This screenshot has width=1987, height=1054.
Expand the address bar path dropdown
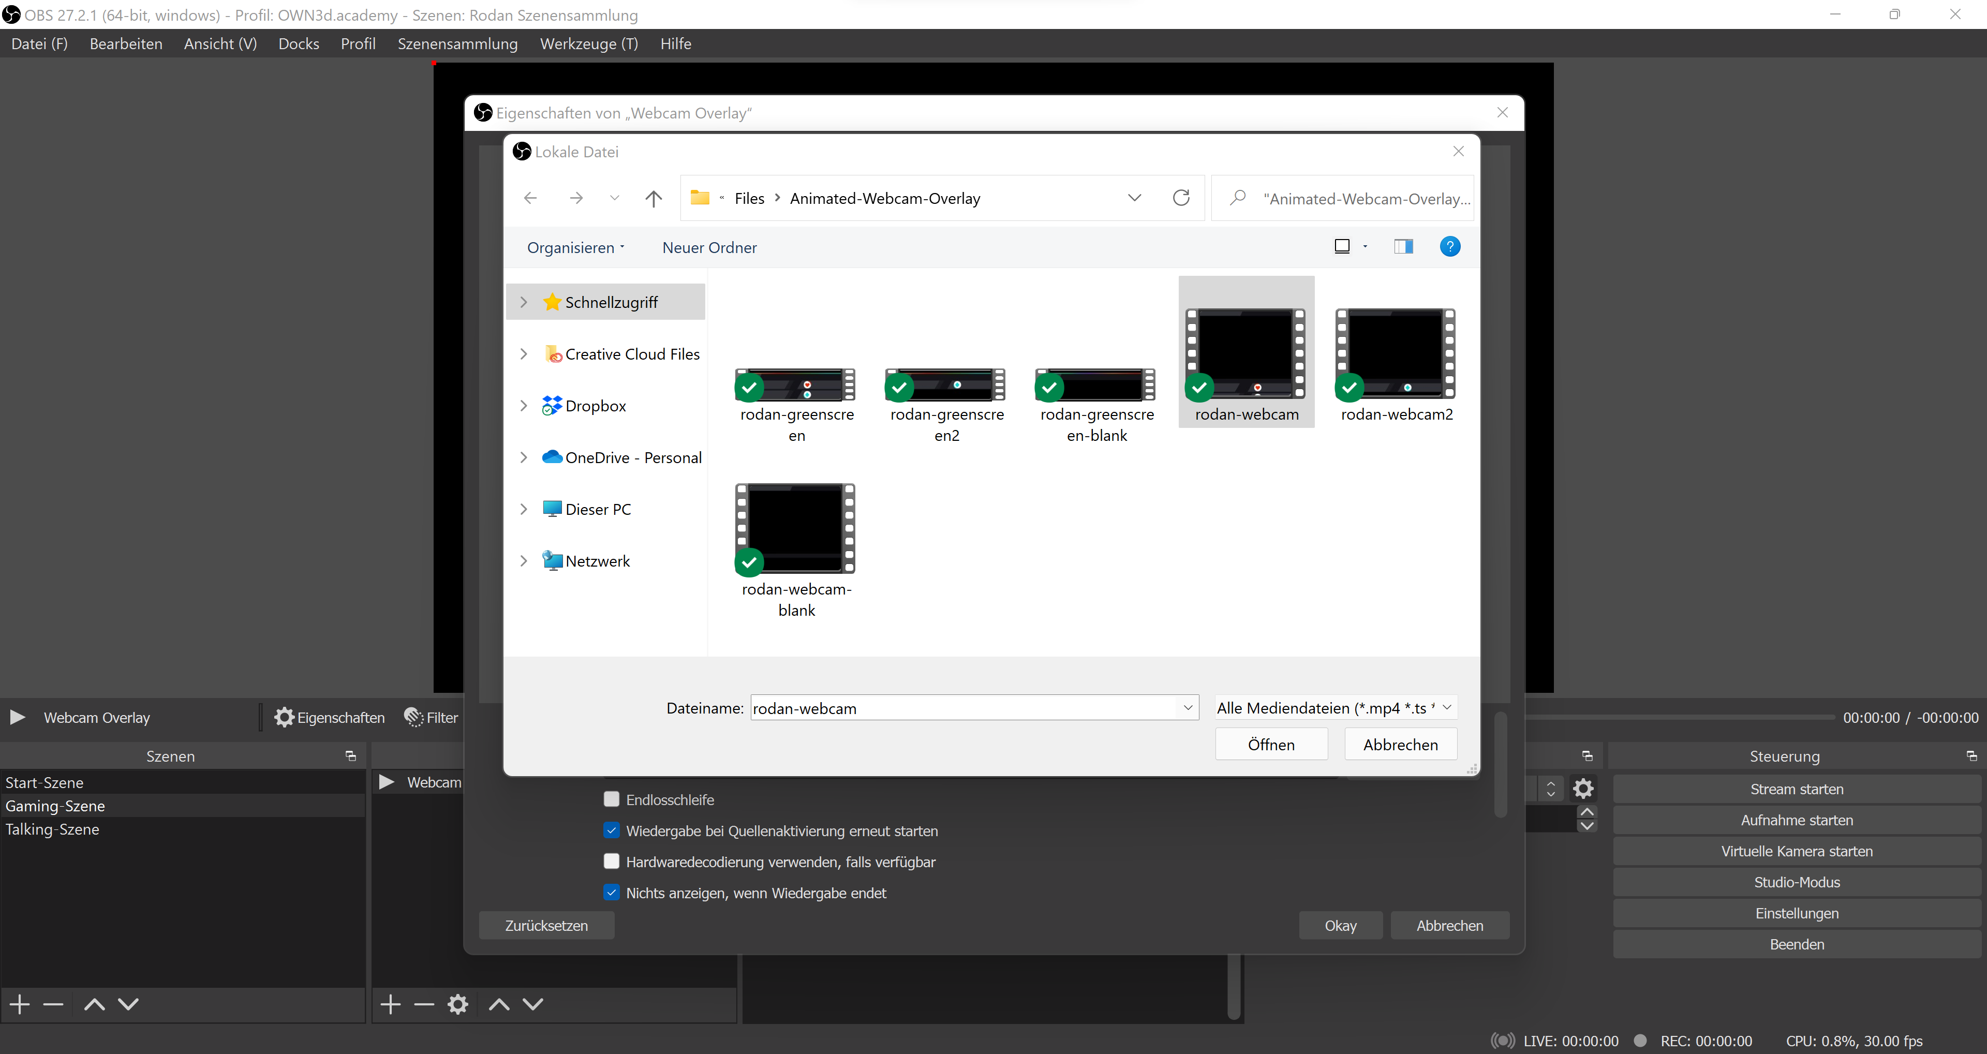(1134, 198)
